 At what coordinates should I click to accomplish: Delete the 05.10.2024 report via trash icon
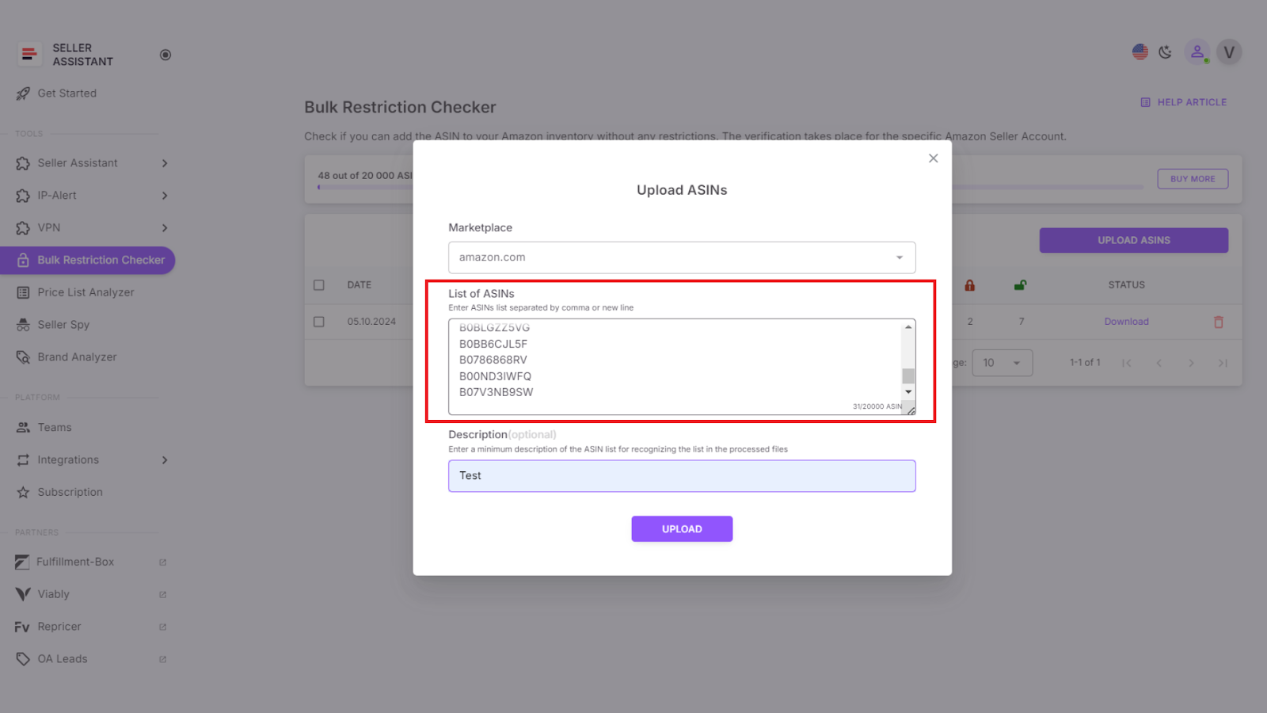pyautogui.click(x=1218, y=322)
